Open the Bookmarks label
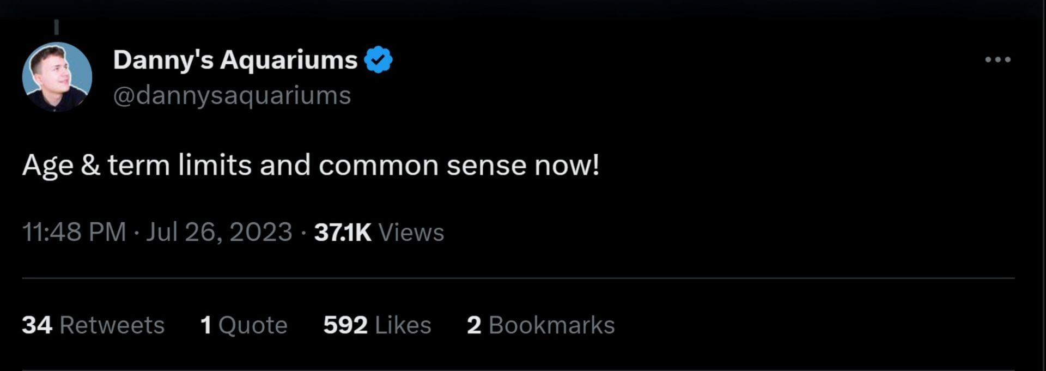Image resolution: width=1046 pixels, height=371 pixels. [551, 325]
